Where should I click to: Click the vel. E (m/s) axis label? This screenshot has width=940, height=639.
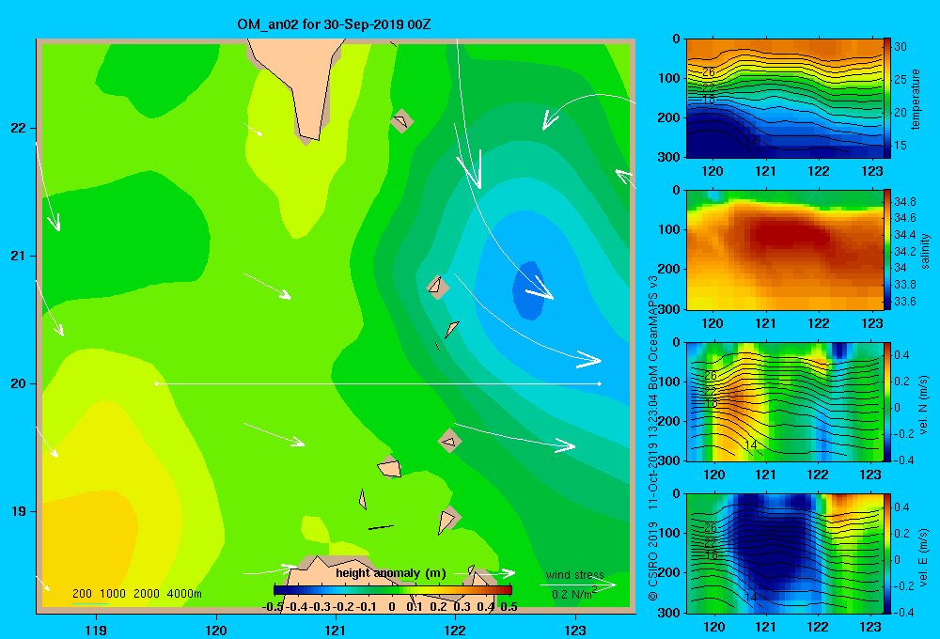[924, 557]
